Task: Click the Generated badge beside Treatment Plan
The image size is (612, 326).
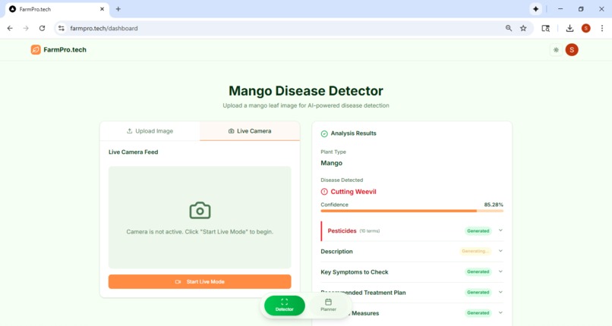Action: click(478, 292)
